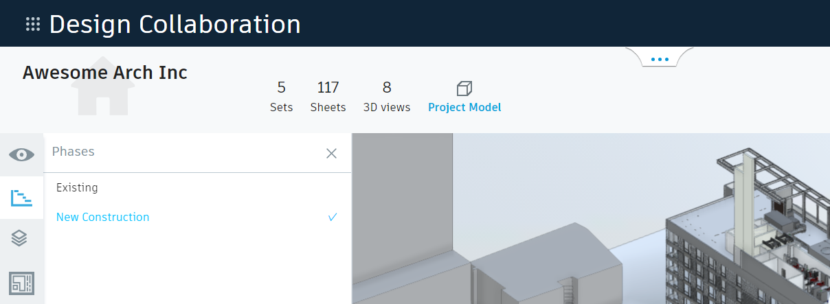
Task: Open the floor plan sidebar icon
Action: tap(21, 283)
